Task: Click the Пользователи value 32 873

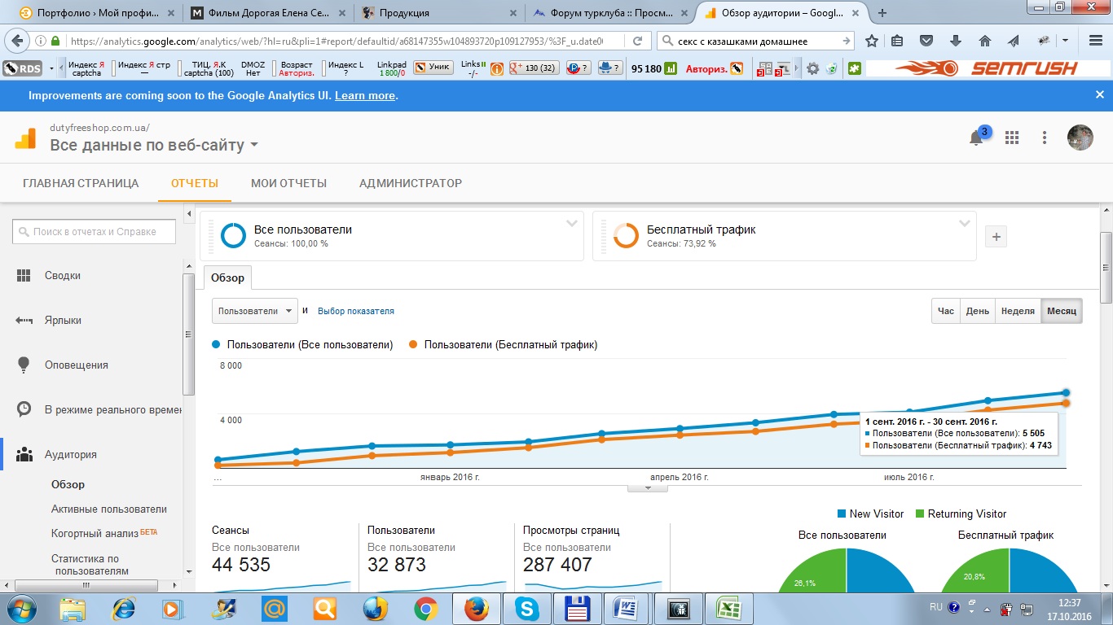Action: click(397, 565)
